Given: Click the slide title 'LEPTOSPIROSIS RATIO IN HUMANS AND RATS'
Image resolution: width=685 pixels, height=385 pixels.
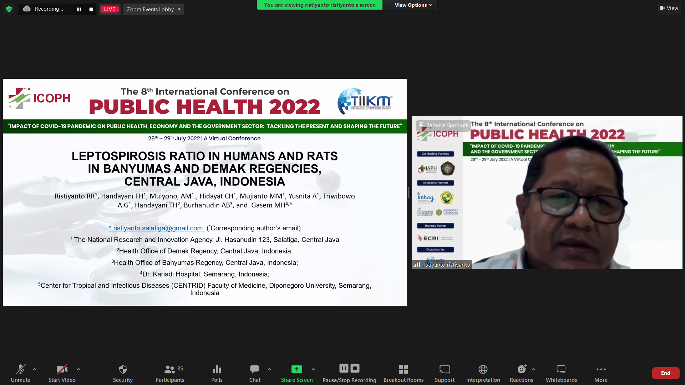Looking at the screenshot, I should [x=205, y=156].
